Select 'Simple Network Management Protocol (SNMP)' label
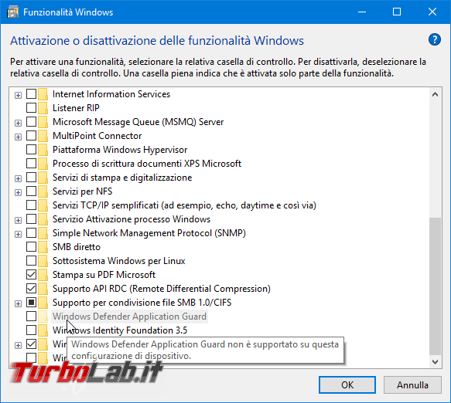 [x=149, y=233]
